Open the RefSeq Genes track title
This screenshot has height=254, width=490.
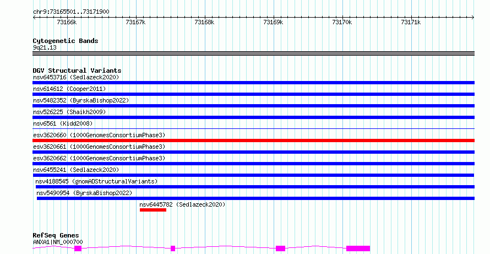click(x=56, y=235)
